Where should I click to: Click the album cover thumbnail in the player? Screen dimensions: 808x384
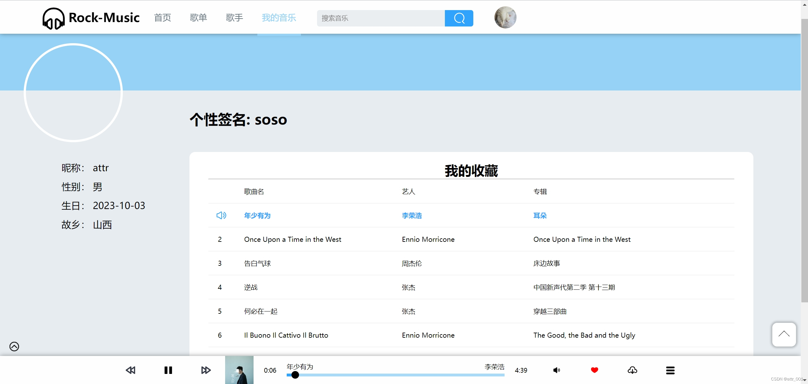pos(239,370)
